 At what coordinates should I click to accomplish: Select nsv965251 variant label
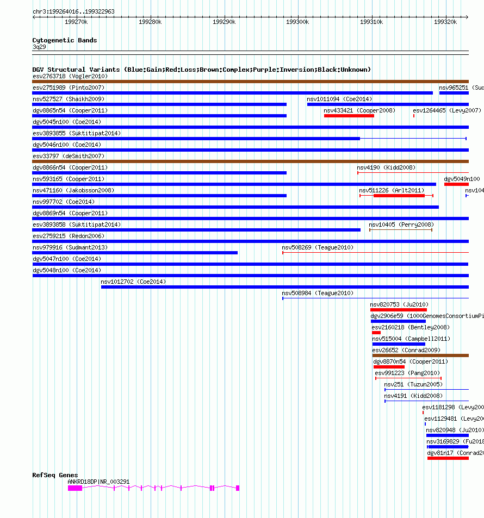(x=461, y=88)
